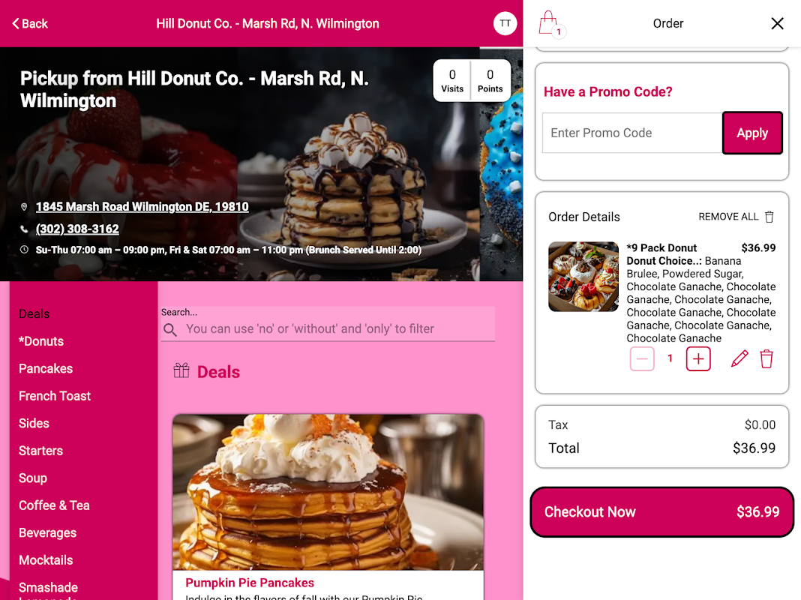Call the (302) 308-3162 phone link
Screen dimensions: 801x600
coord(77,229)
